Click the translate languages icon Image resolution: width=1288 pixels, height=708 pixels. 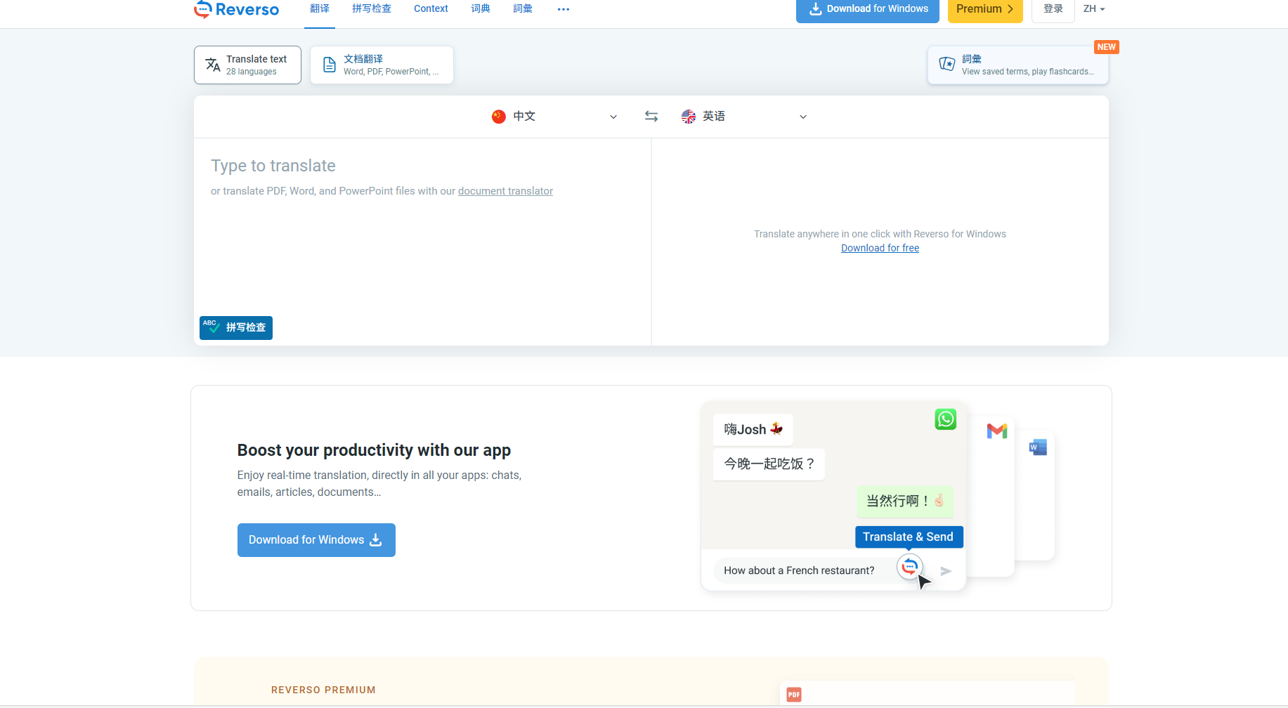[213, 65]
